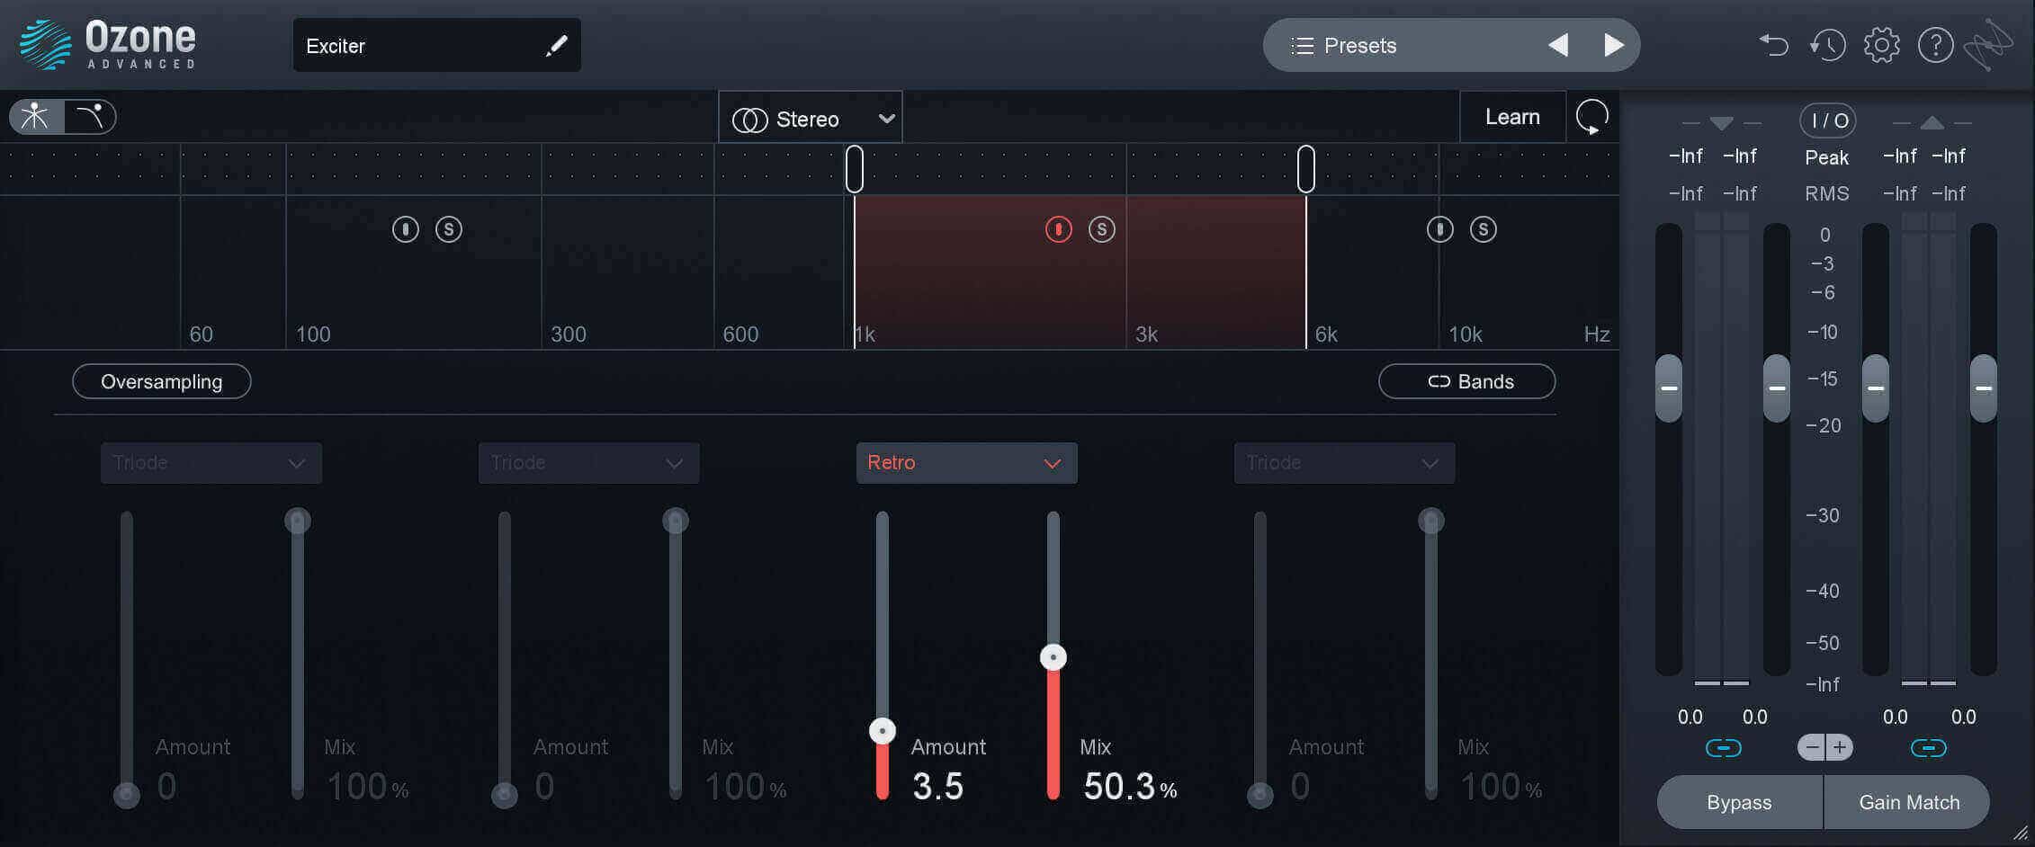Screen dimensions: 2035x847
Task: Open the Presets menu
Action: tap(1344, 45)
